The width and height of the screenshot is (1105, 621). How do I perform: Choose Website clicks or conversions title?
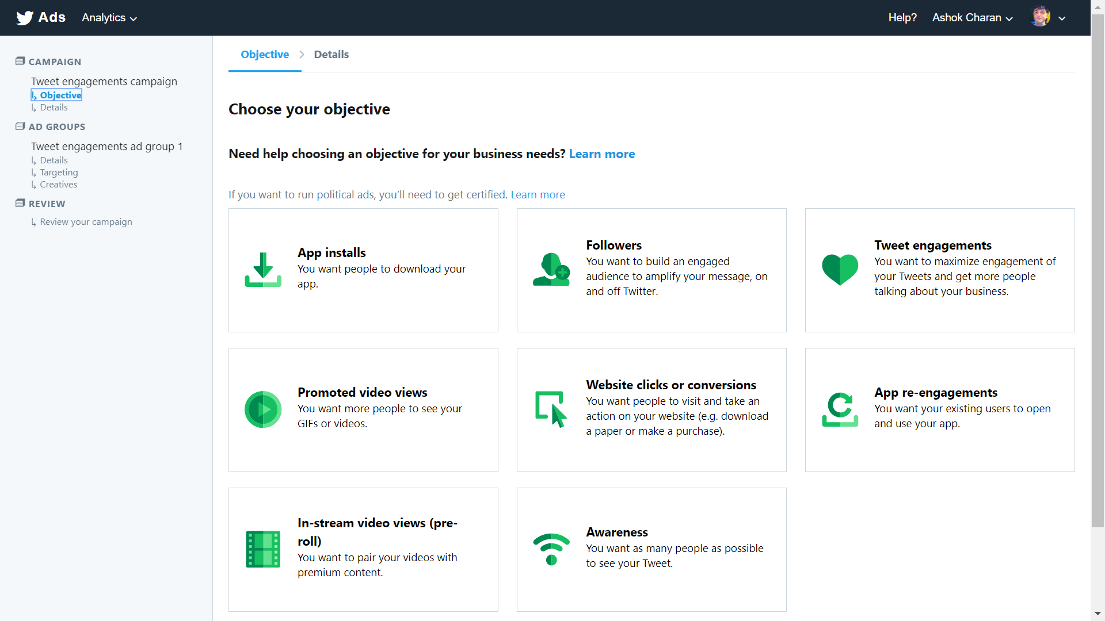coord(671,385)
